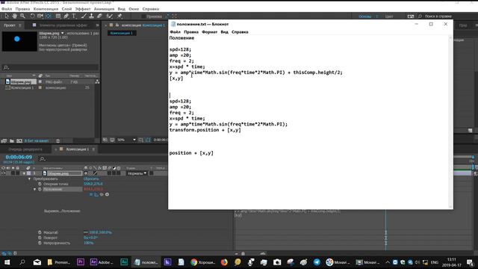Open Notepad's Файл menu
Viewport: 478px width, 269px height.
175,31
